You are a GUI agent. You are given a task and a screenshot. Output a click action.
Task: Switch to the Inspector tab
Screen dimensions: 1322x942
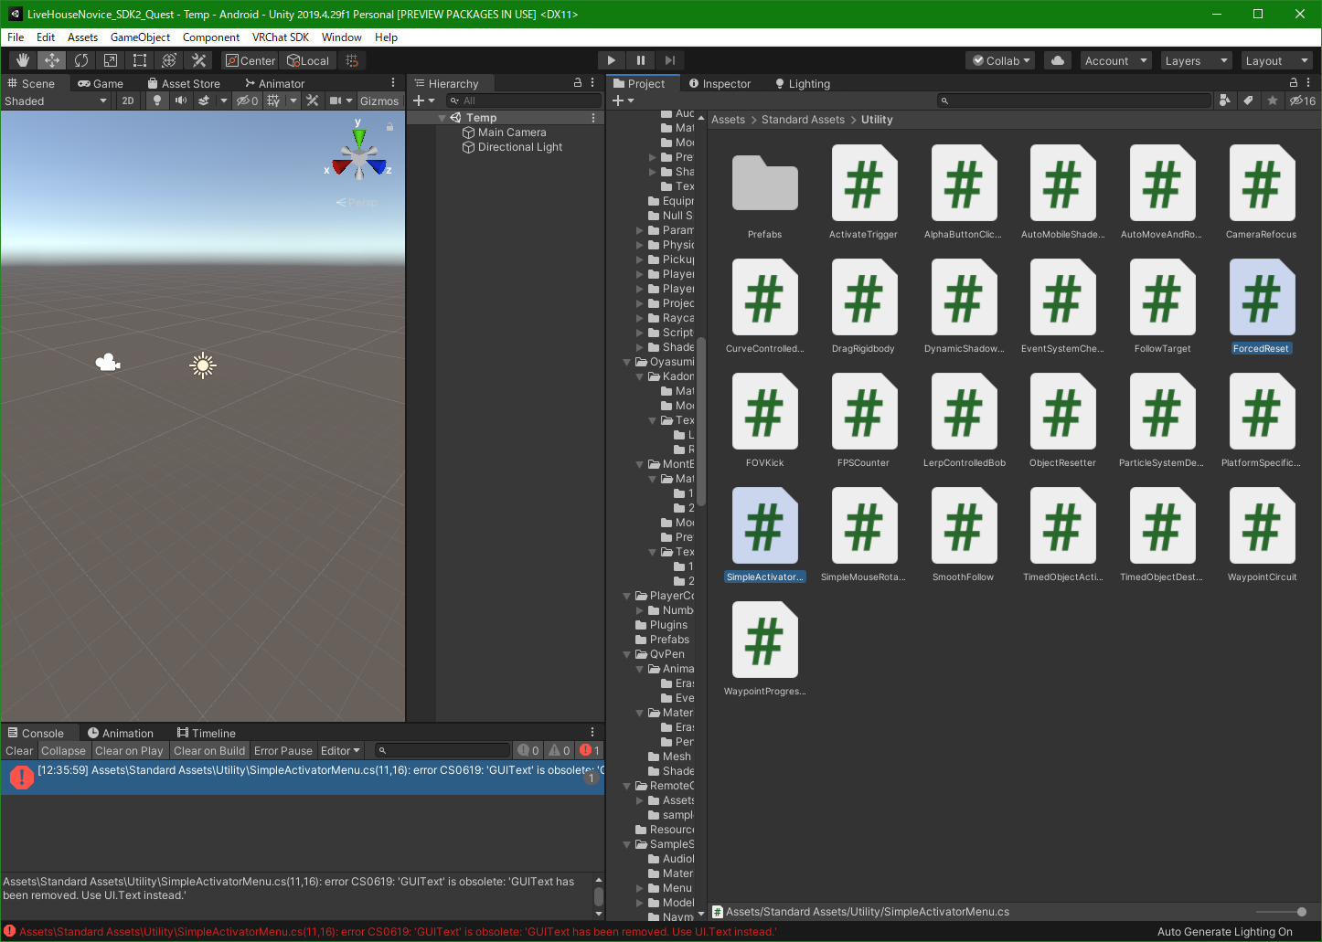720,83
